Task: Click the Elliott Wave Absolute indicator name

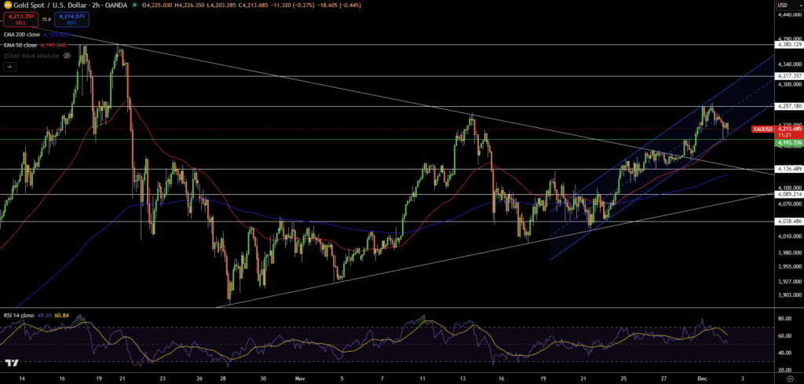Action: pos(30,56)
